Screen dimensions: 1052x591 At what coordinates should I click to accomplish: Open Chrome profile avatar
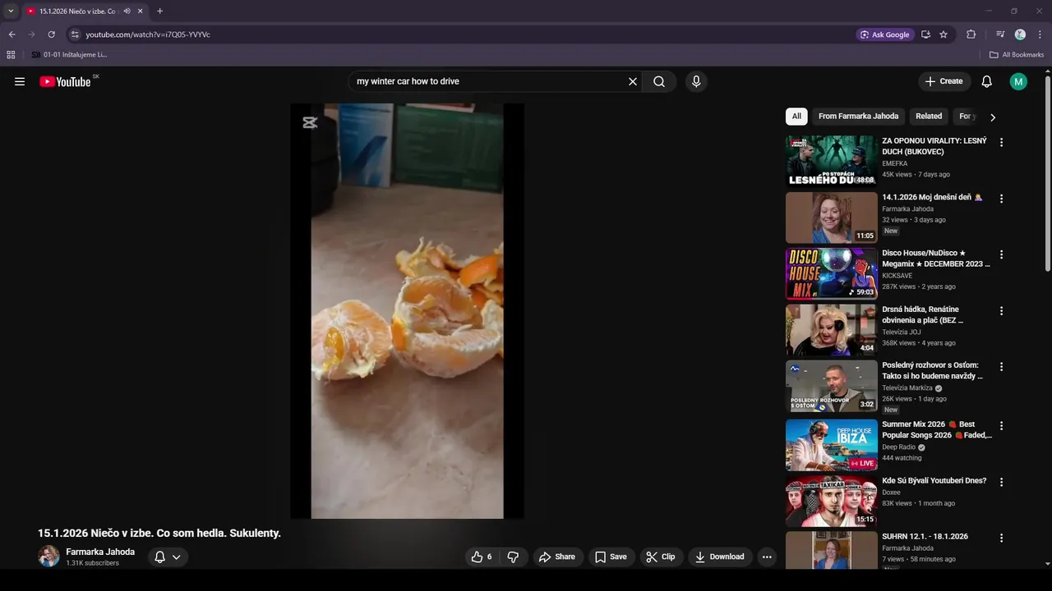pos(1020,34)
